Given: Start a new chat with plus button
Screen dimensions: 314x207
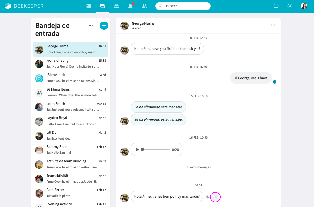Looking at the screenshot, I should [104, 26].
